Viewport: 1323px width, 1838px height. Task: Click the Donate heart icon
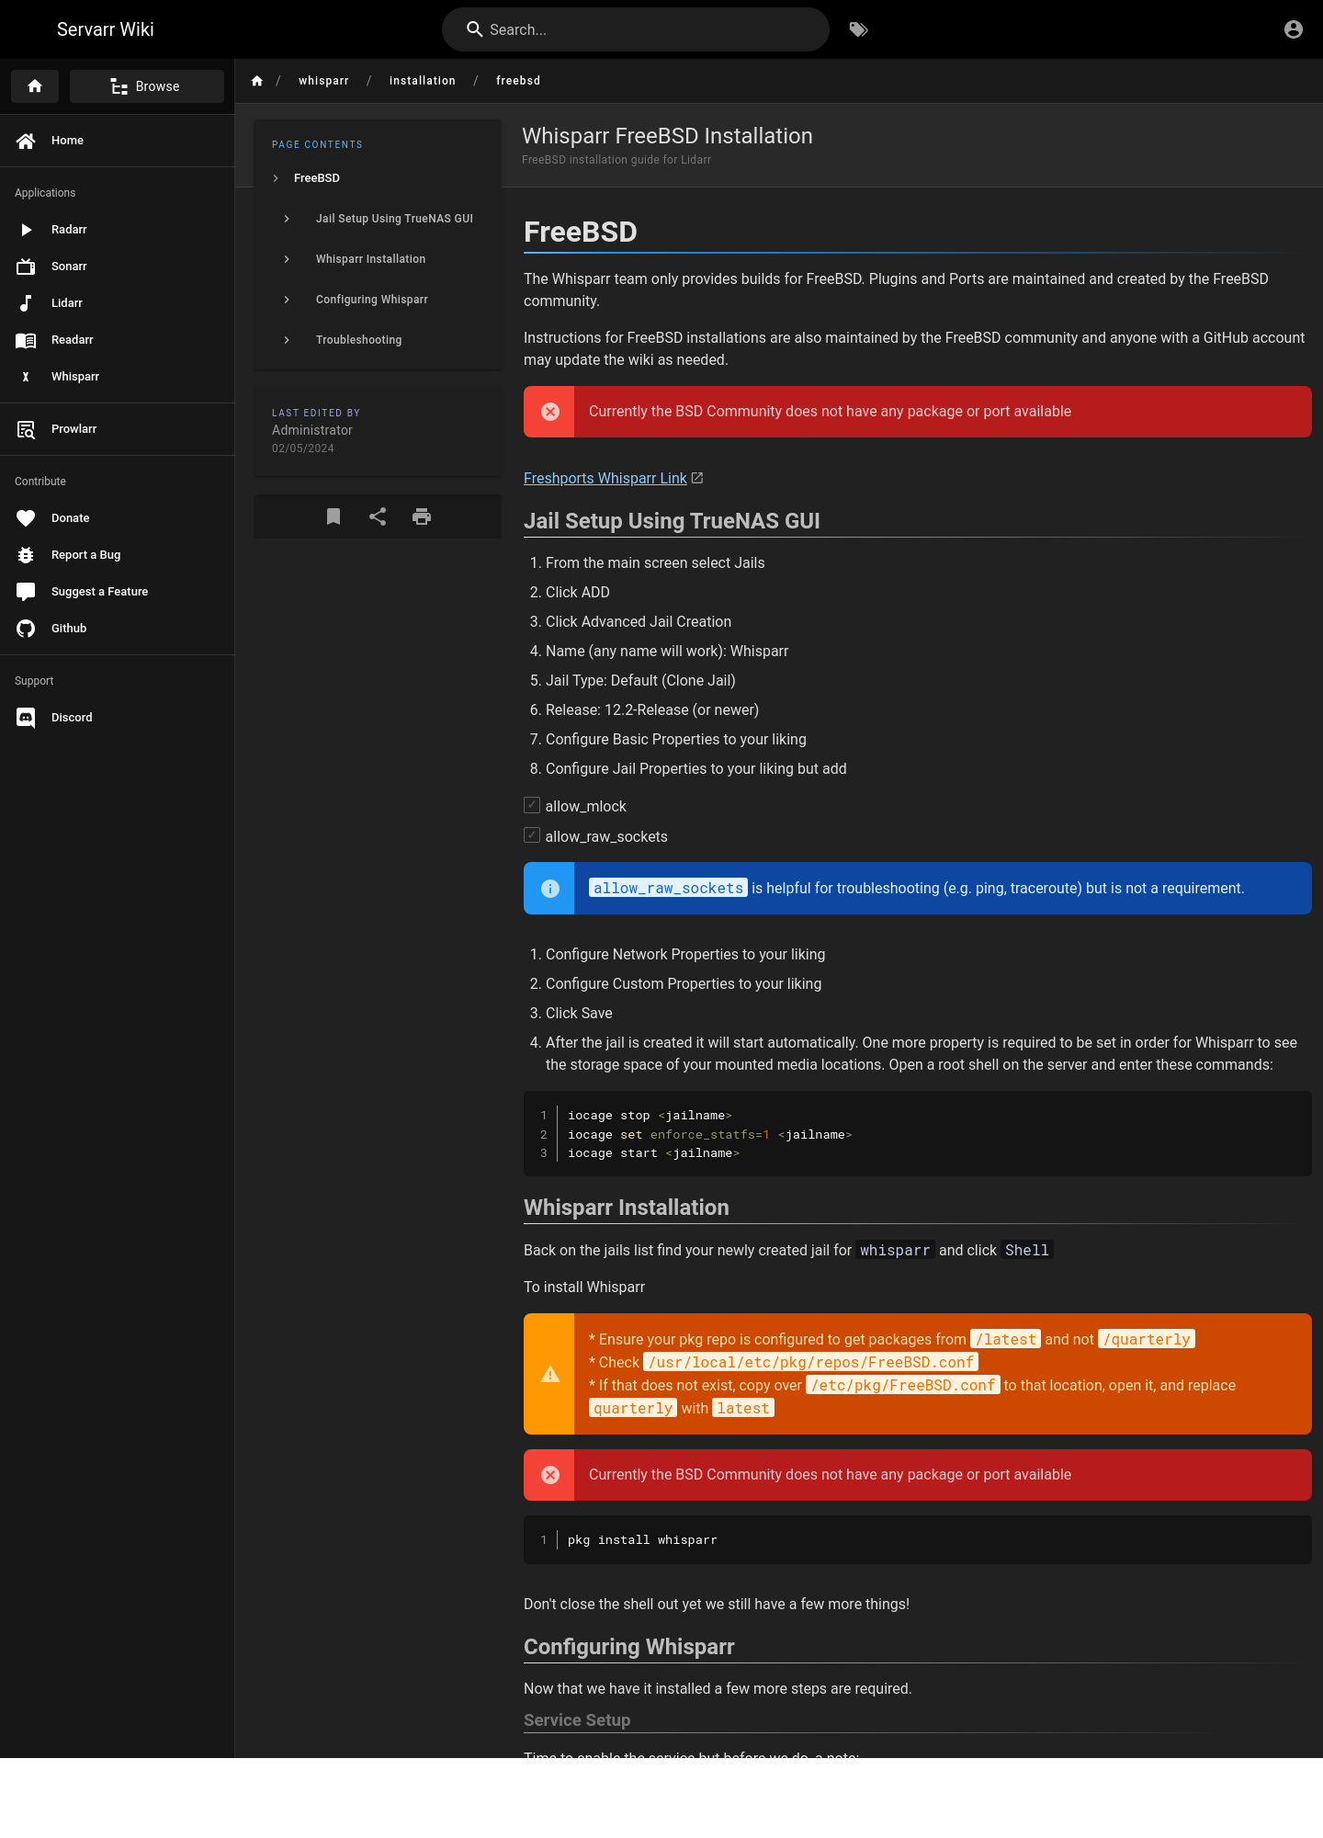click(26, 518)
